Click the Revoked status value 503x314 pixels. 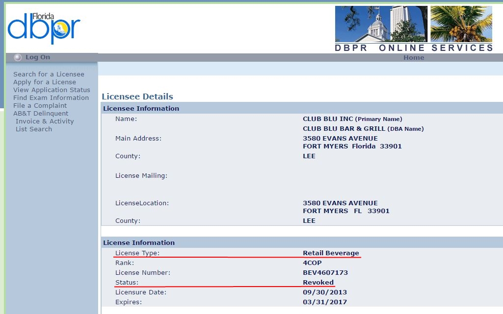coord(318,282)
